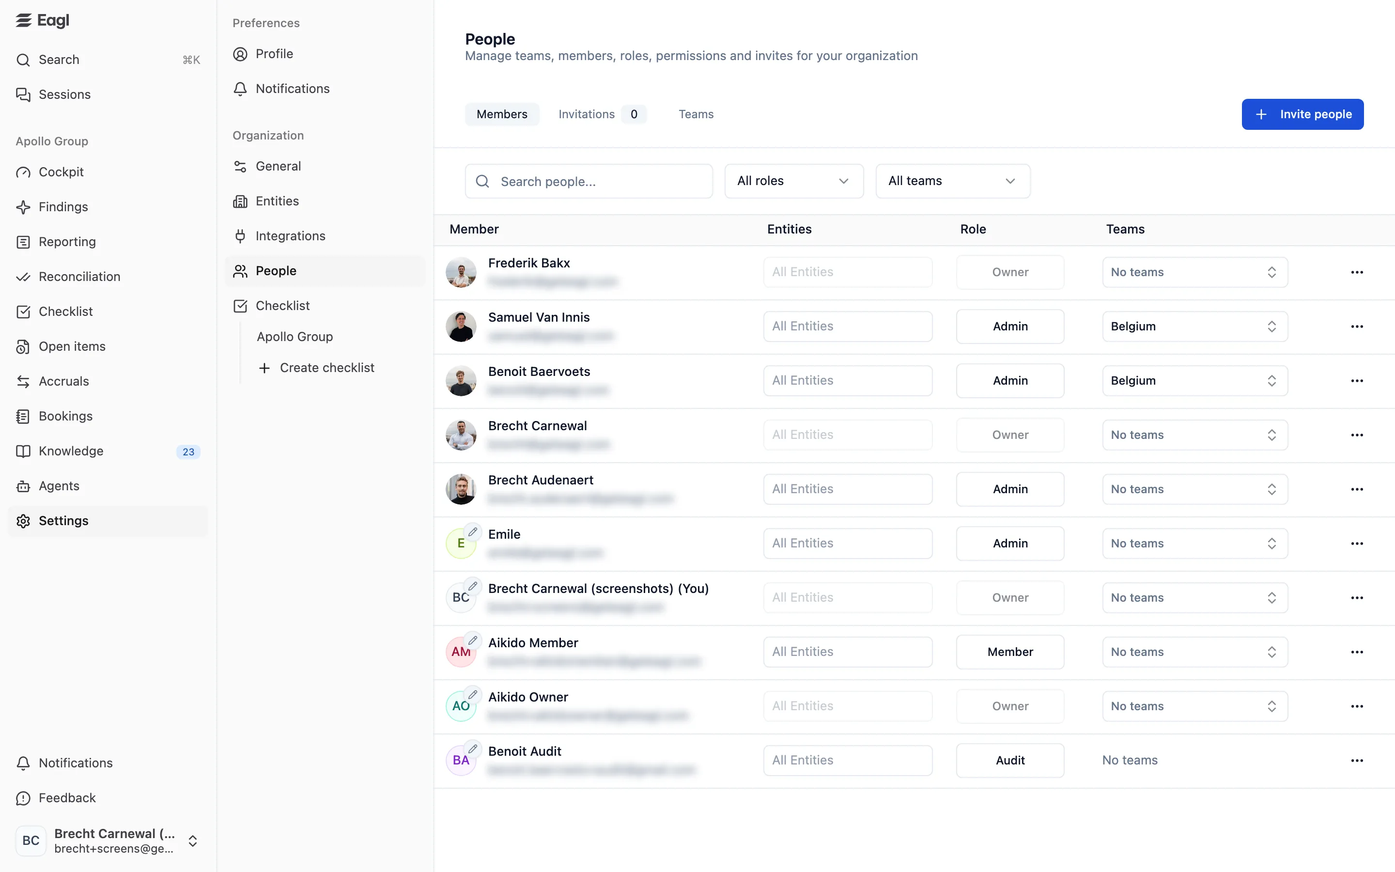
Task: Change Benoit Audit's Audit role button
Action: pos(1010,761)
